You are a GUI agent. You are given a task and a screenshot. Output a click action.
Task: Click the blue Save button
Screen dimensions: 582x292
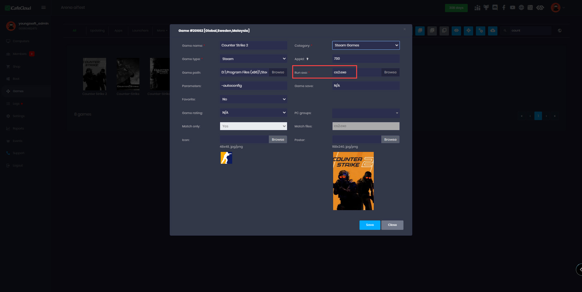(370, 225)
